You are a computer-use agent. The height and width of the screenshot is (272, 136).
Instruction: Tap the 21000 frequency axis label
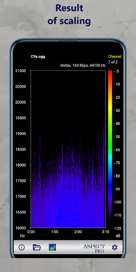coord(20,71)
